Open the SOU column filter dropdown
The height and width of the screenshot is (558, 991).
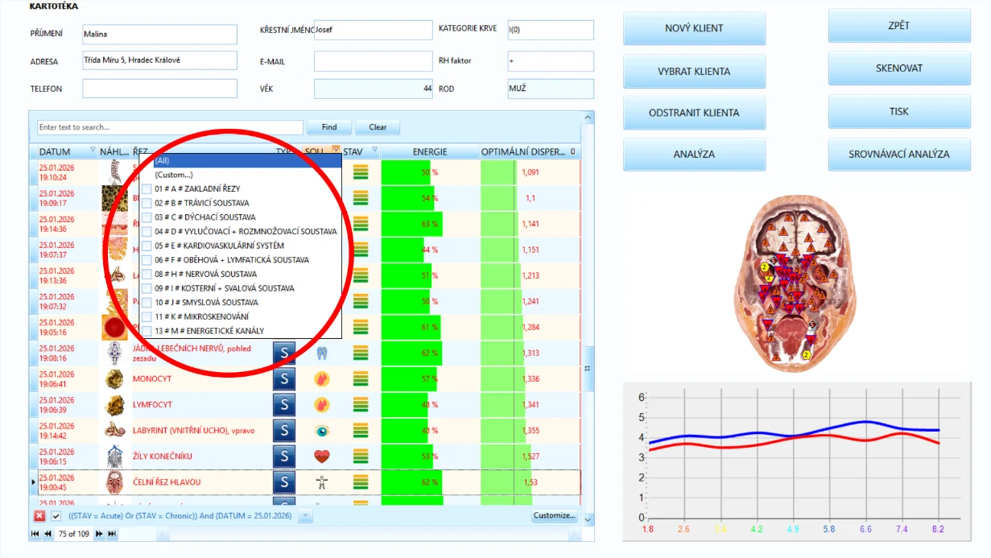336,150
